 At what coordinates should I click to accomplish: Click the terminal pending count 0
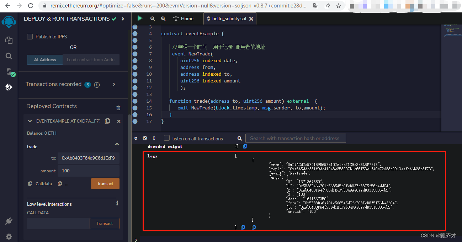[154, 138]
